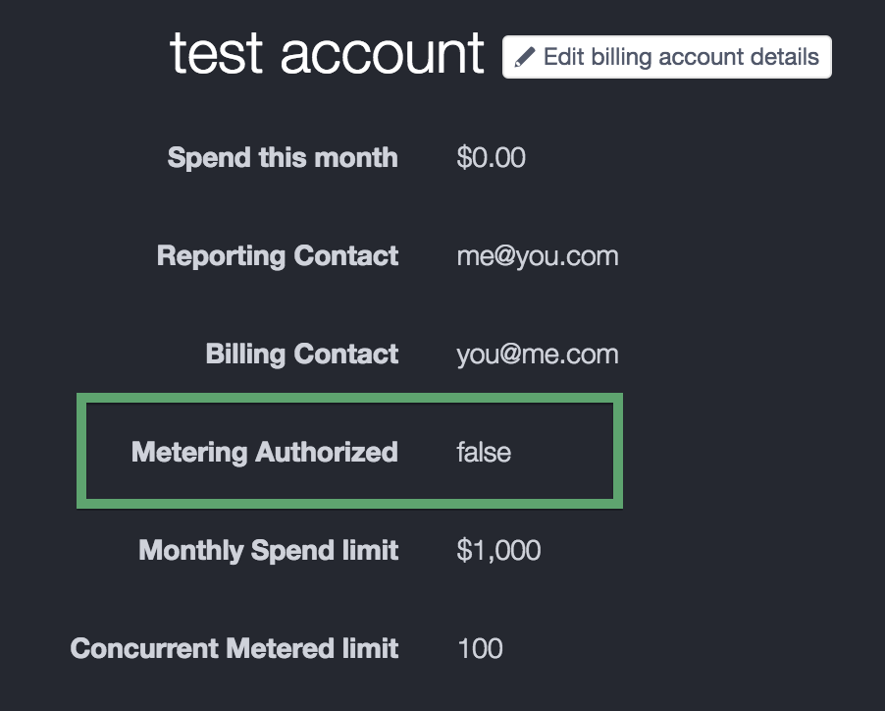Click the word Contact in the Reporting Contact row
The height and width of the screenshot is (711, 885).
click(346, 256)
